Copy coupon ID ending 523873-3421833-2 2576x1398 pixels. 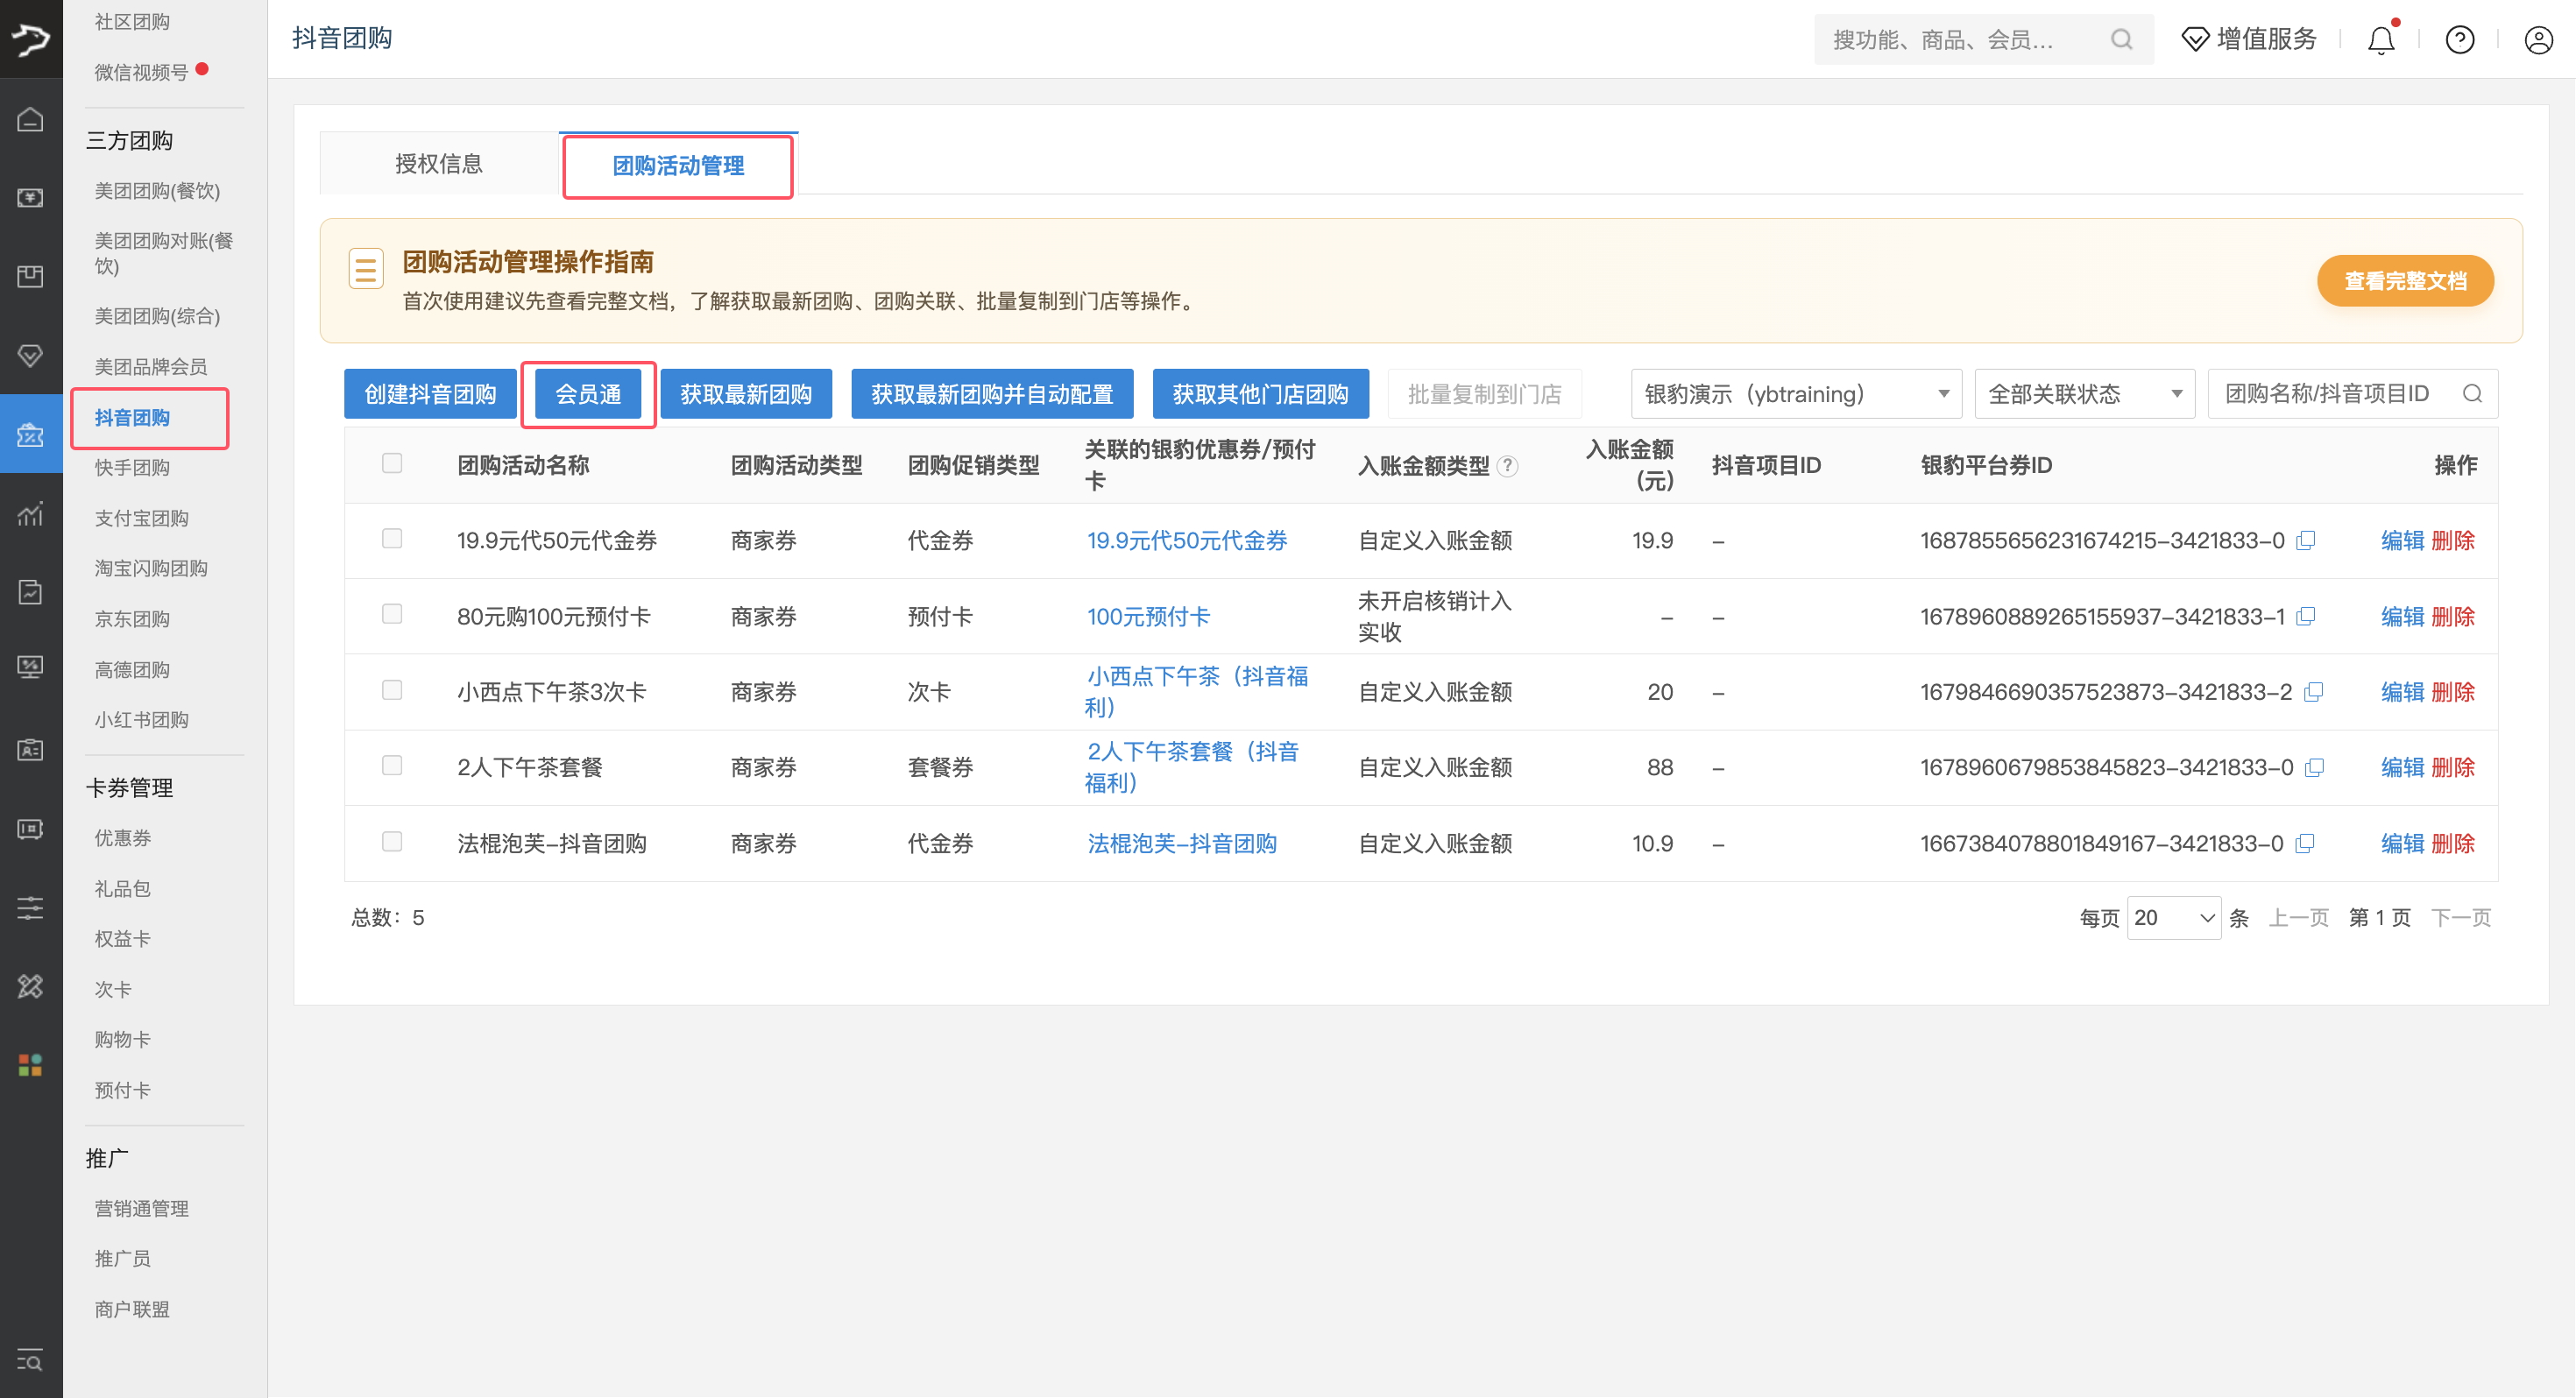tap(2313, 692)
